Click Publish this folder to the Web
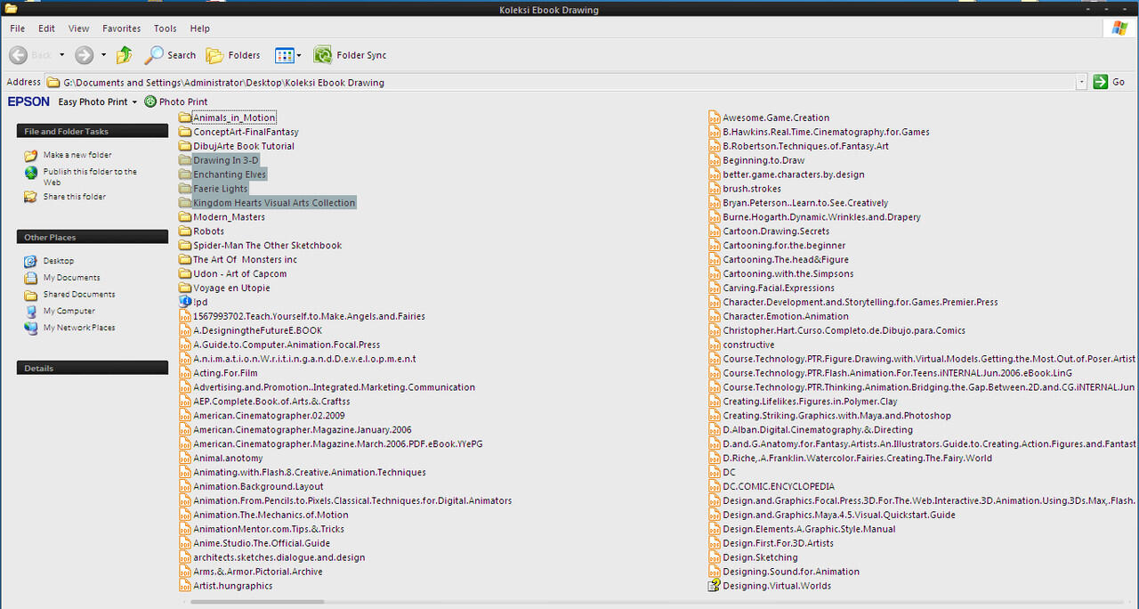Image resolution: width=1139 pixels, height=609 pixels. pos(90,176)
